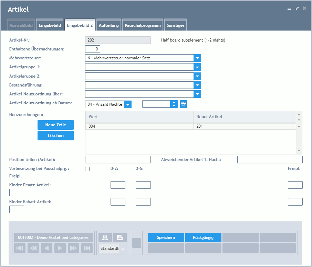
Task: Expand the Standardli layout dropdown
Action: pyautogui.click(x=123, y=248)
